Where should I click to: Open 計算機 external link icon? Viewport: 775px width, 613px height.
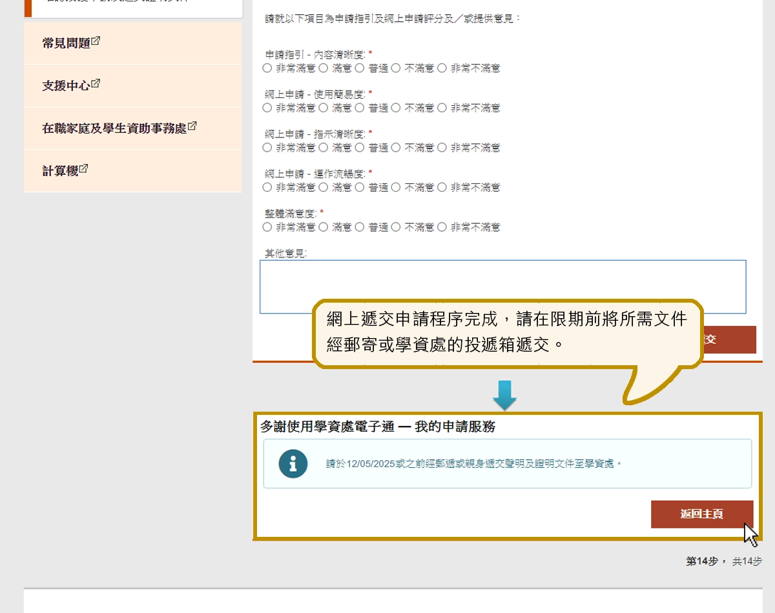coord(84,169)
